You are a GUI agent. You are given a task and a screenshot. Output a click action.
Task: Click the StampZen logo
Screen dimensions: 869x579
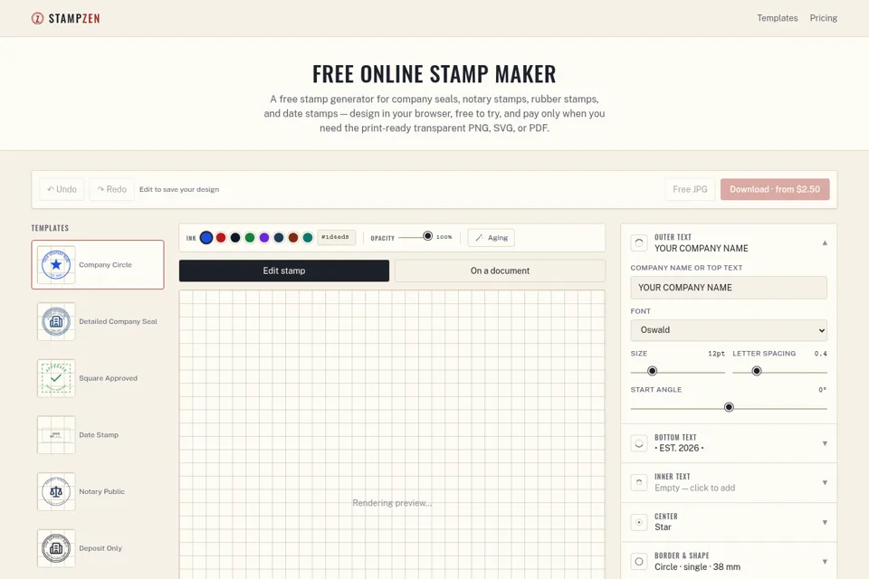65,18
